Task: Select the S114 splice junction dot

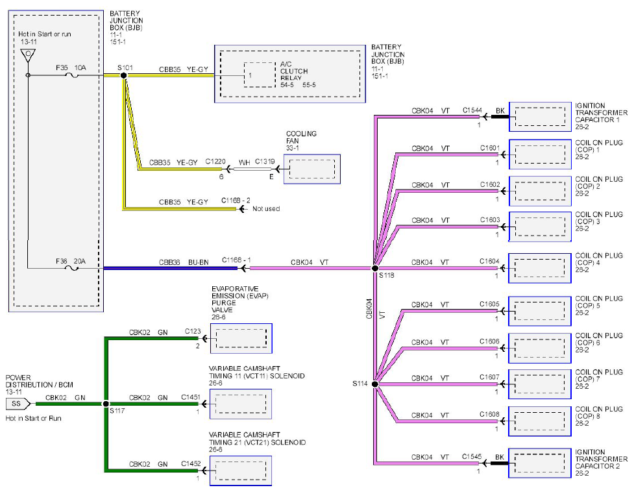Action: [375, 384]
